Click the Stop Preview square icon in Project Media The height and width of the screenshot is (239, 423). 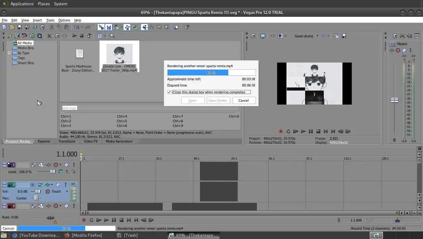click(x=81, y=36)
